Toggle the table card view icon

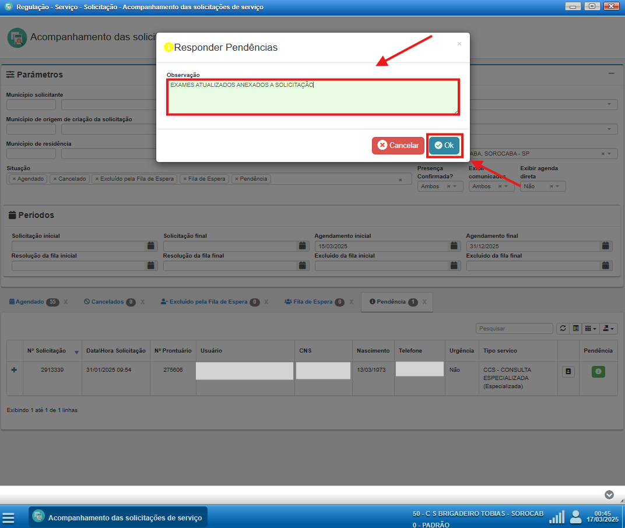[x=576, y=329]
